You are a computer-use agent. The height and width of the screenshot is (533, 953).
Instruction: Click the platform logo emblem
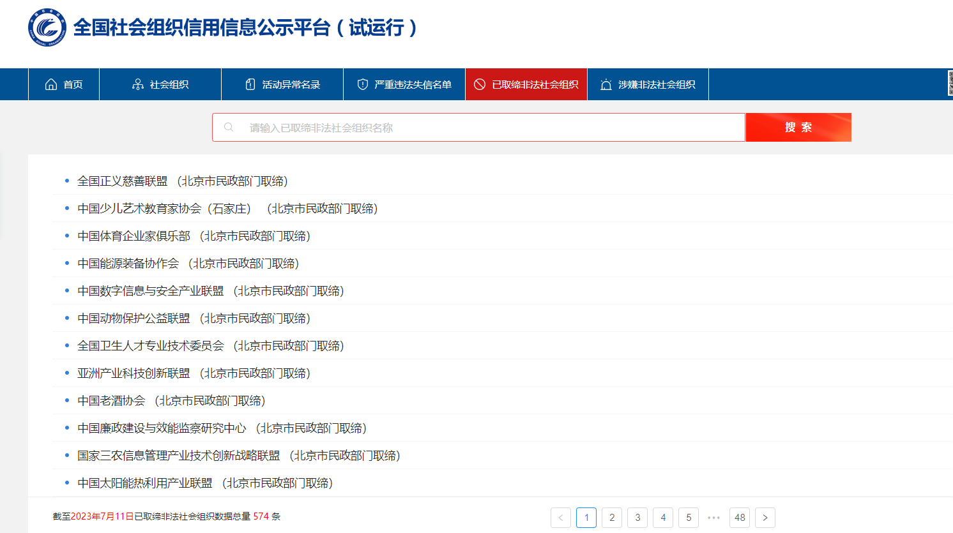[x=47, y=27]
